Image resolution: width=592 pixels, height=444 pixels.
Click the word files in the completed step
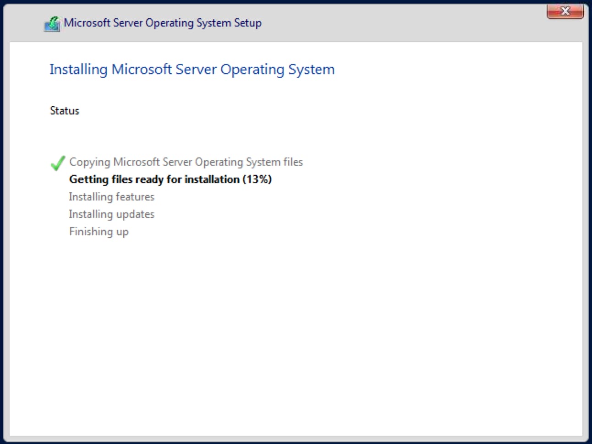coord(293,162)
